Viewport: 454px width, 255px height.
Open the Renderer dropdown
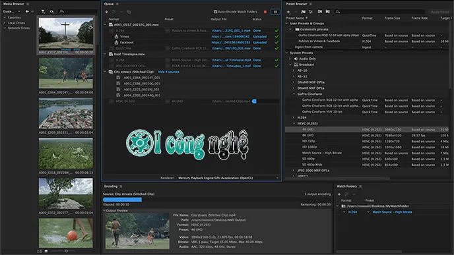coord(228,178)
